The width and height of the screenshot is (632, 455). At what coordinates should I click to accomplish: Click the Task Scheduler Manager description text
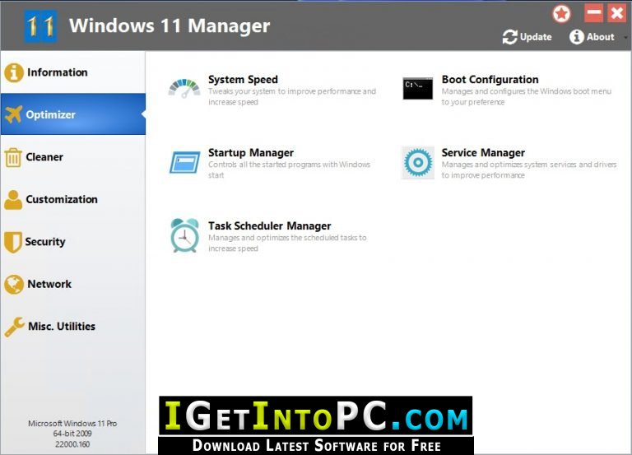point(287,243)
